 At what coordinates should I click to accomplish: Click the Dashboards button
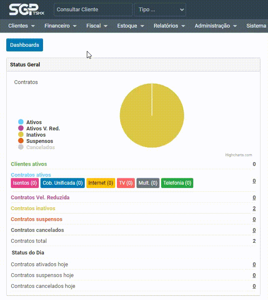[x=25, y=45]
